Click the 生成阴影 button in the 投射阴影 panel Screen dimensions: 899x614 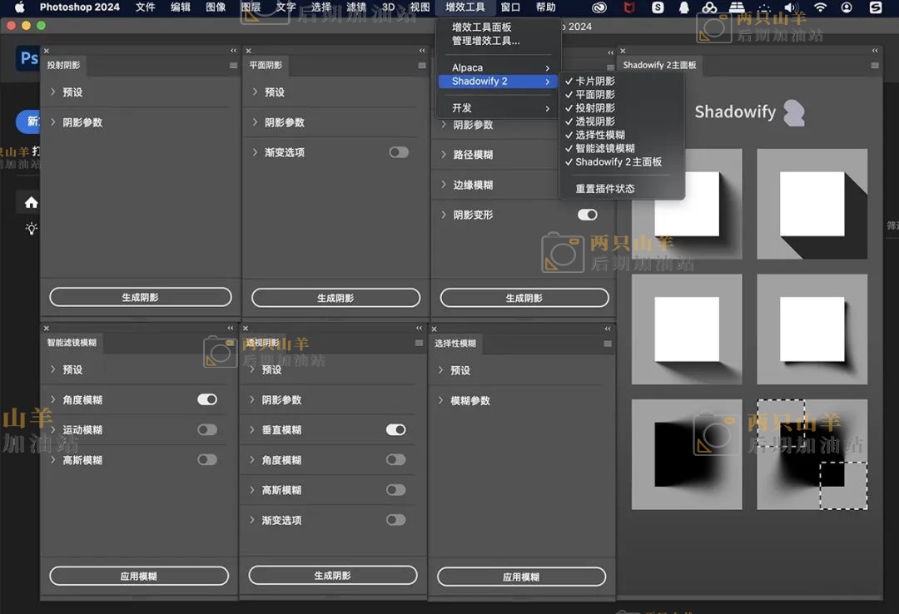[139, 296]
